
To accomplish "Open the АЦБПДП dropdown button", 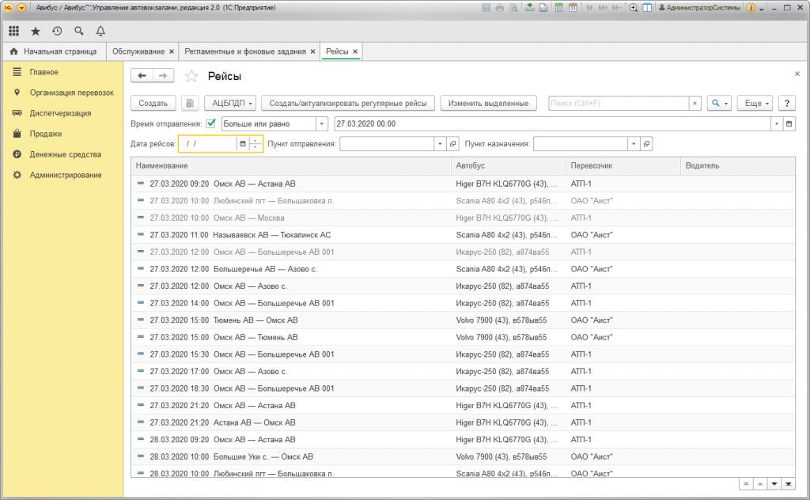I will coord(230,104).
